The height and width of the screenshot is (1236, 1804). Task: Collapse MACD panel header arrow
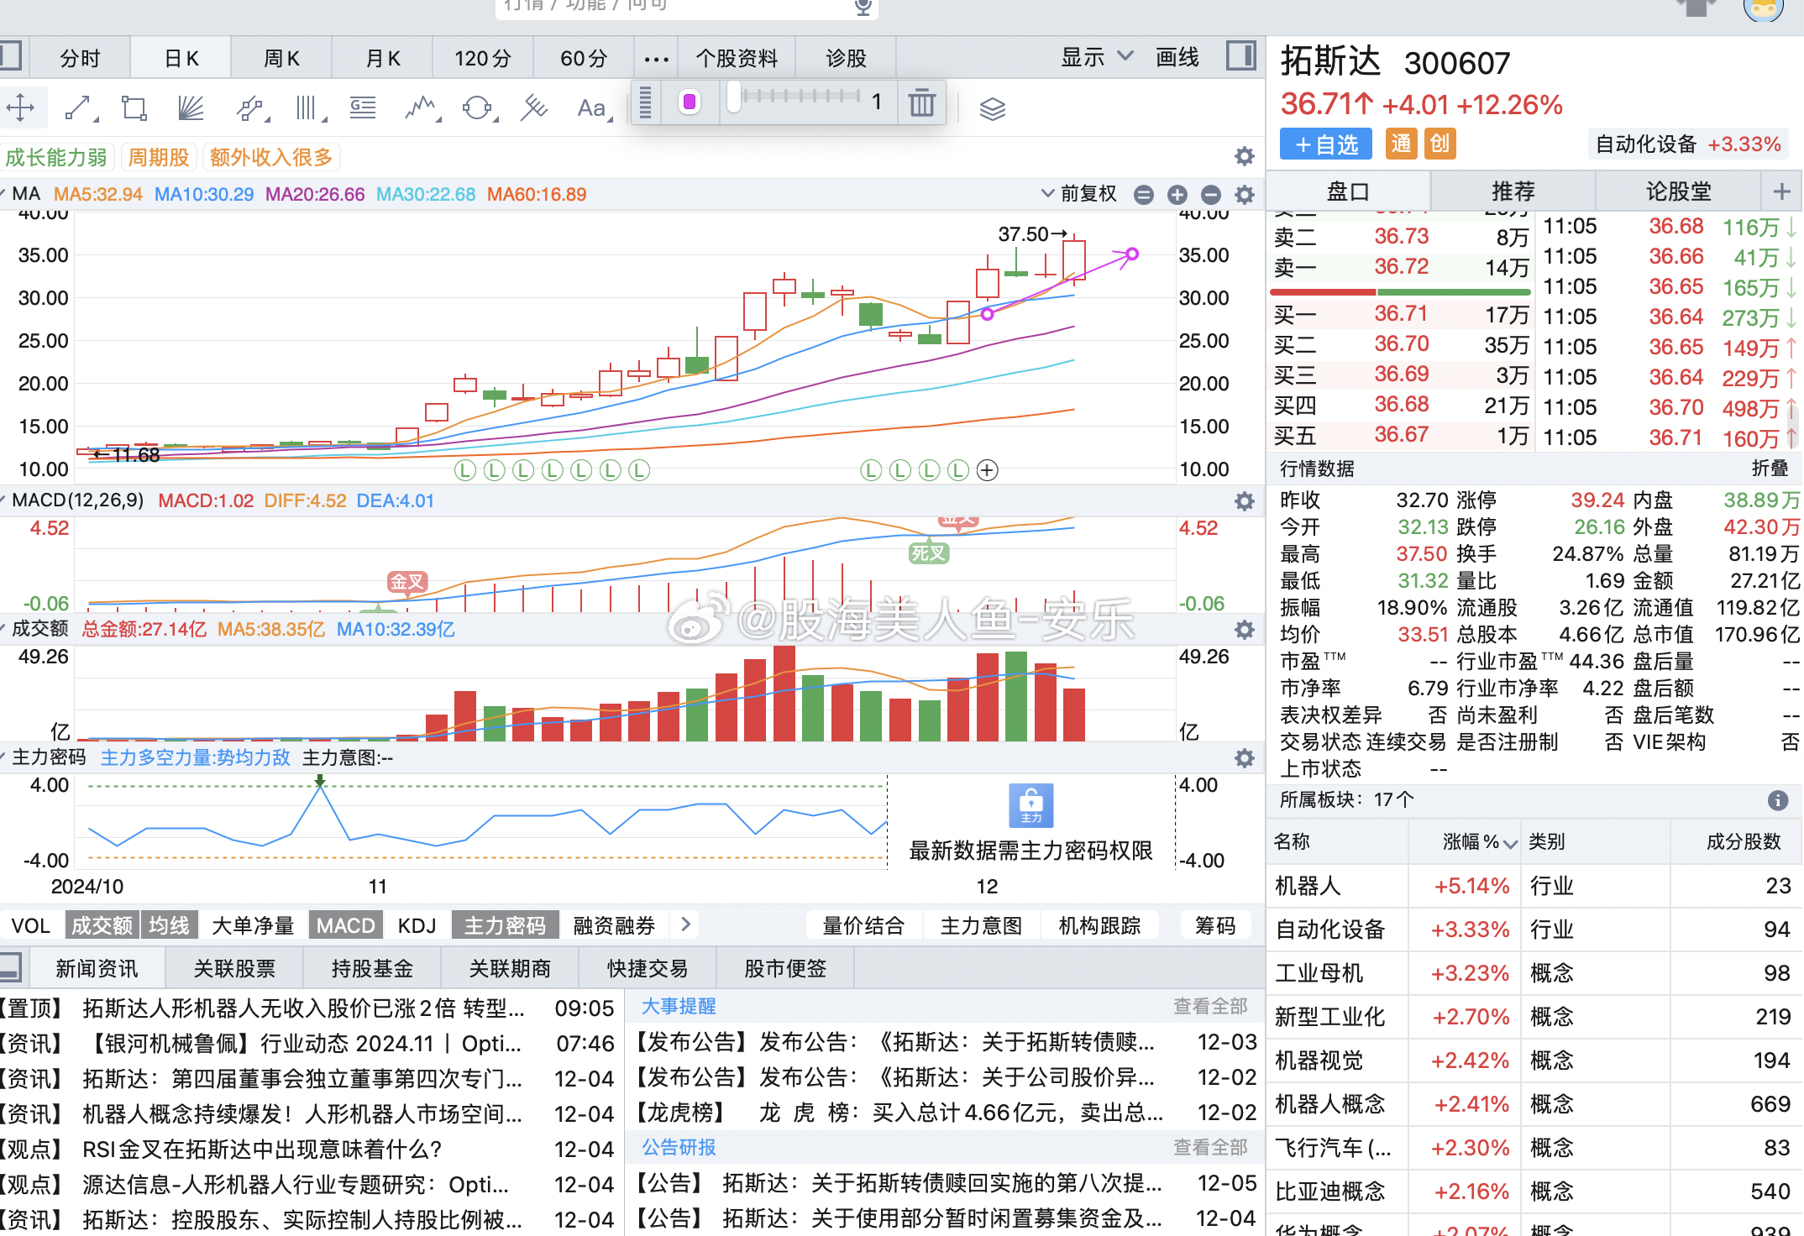4,500
